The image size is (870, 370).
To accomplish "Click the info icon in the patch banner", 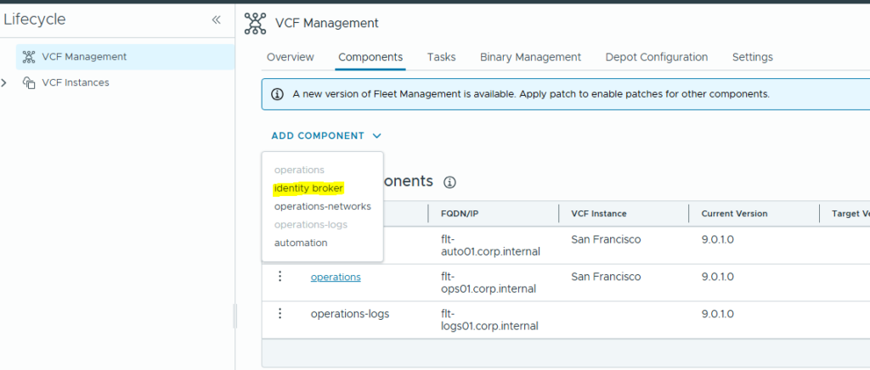I will click(x=277, y=94).
